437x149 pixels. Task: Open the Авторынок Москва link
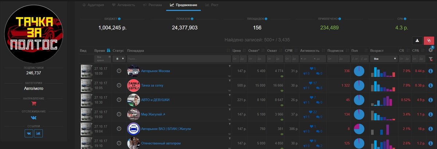tap(155, 71)
